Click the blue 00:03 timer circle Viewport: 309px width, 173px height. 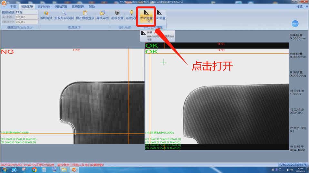[295, 23]
